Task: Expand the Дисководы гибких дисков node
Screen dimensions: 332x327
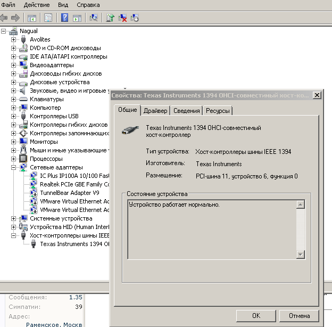Action: point(13,73)
